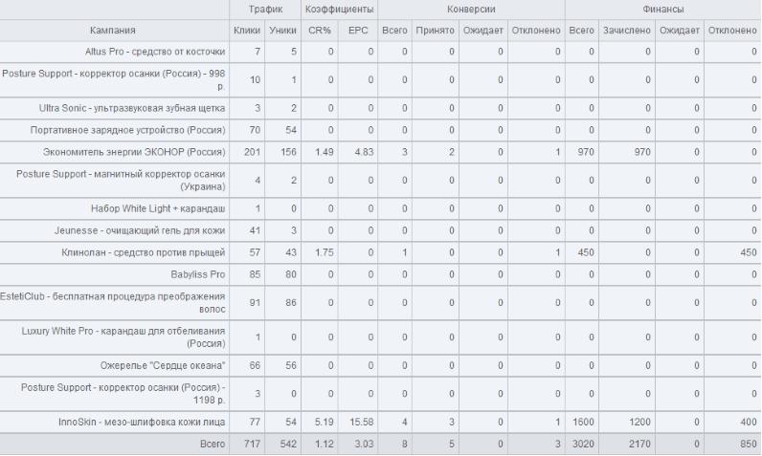
Task: Click the 66 clicks value for Ожерелье
Action: (255, 365)
